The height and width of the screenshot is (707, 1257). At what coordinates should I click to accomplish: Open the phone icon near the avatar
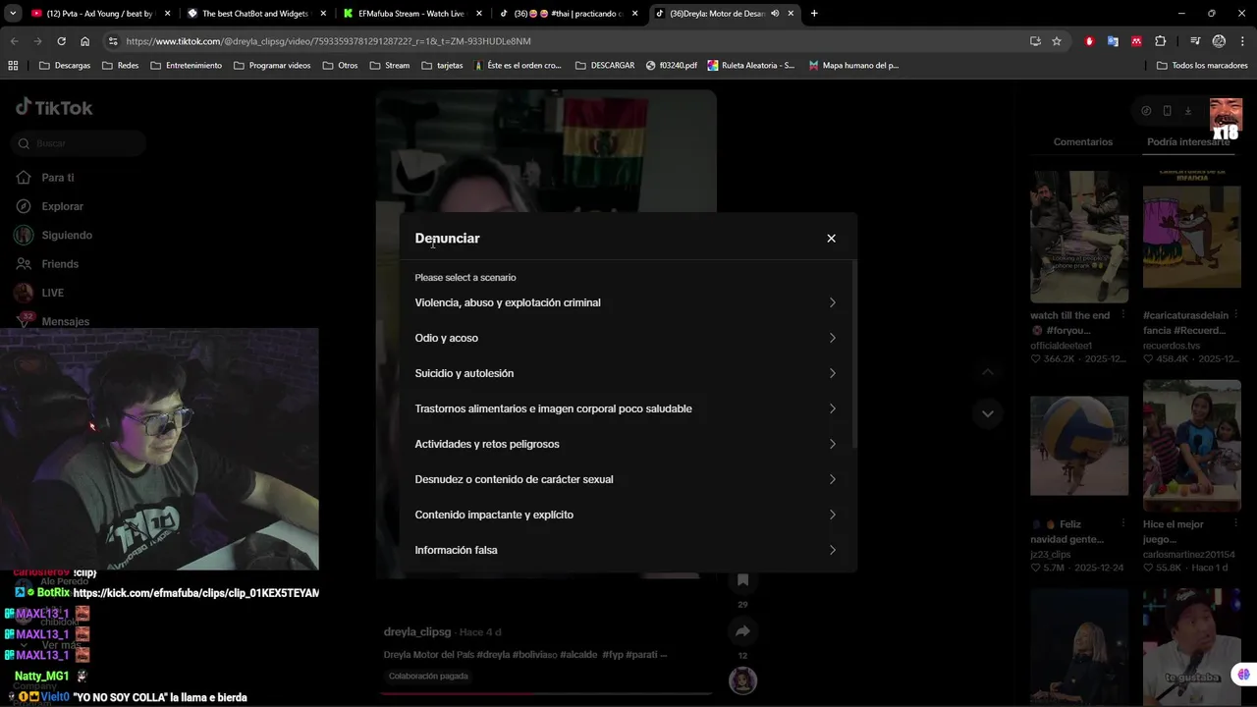click(1167, 111)
